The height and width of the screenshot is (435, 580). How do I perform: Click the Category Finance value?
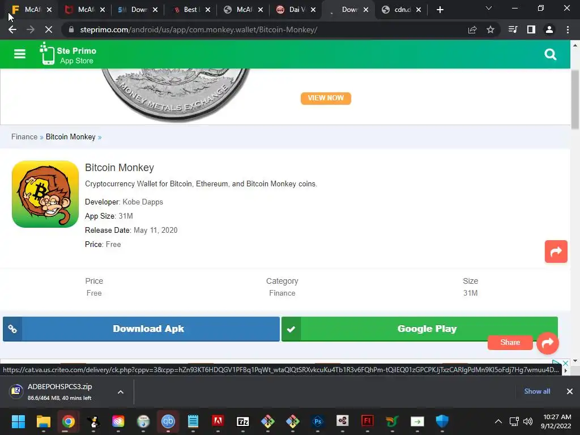(282, 293)
